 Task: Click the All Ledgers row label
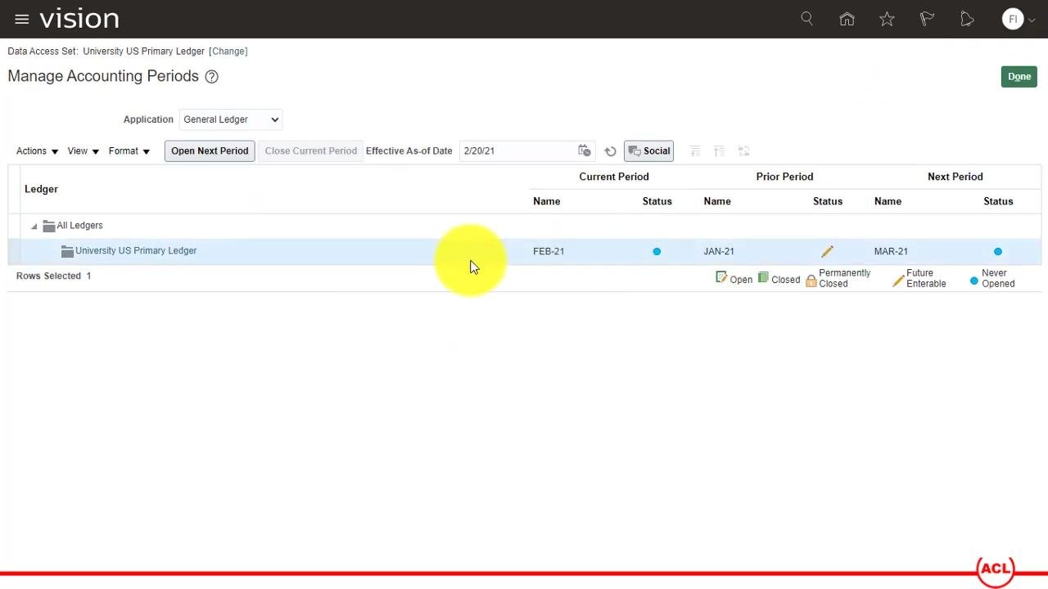79,226
